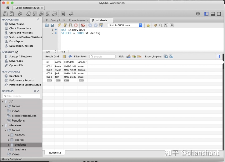225x162 pixels.
Task: Toggle invisible characters display
Action: coord(166,25)
